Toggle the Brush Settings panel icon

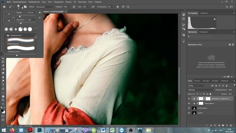[25, 7]
